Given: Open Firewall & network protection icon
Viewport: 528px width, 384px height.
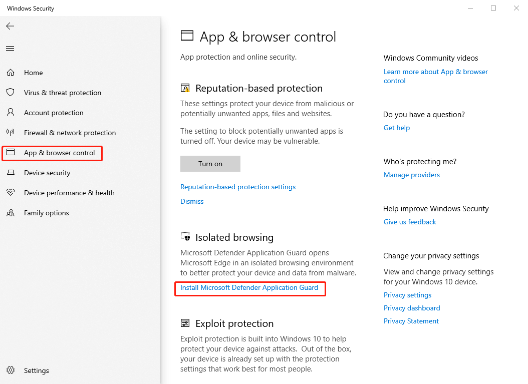Looking at the screenshot, I should tap(11, 133).
